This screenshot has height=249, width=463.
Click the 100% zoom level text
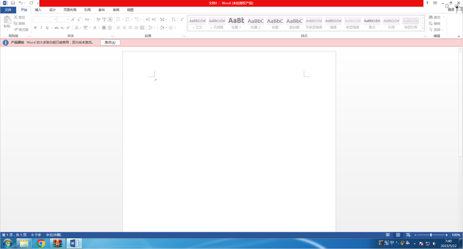(x=456, y=235)
